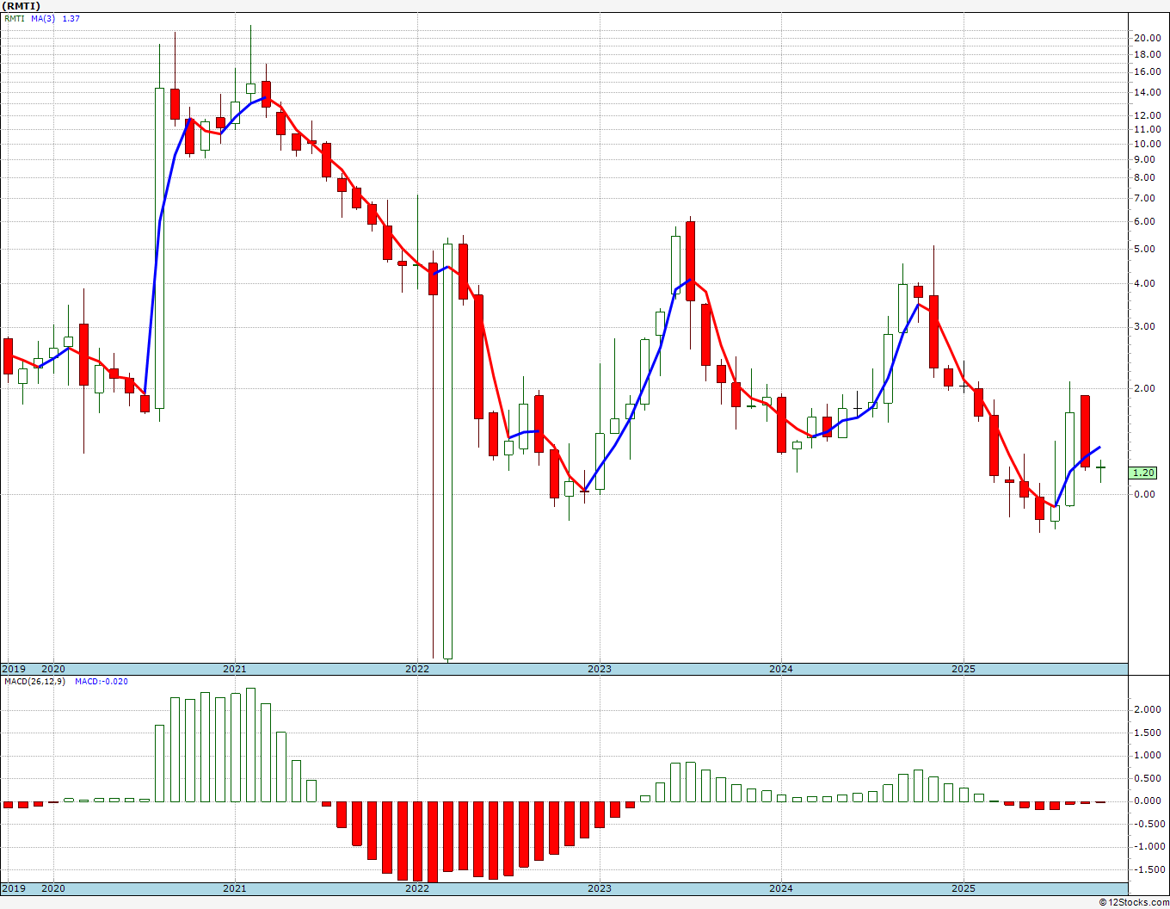Select the "MACD:-0.020" value readout

click(102, 682)
